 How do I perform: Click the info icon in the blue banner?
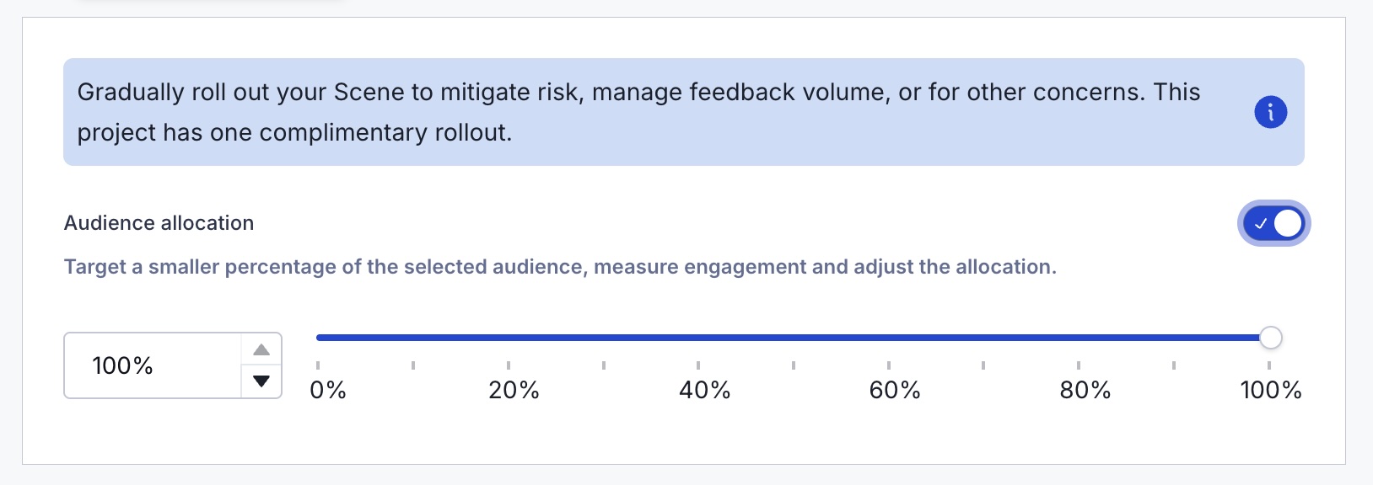1270,112
